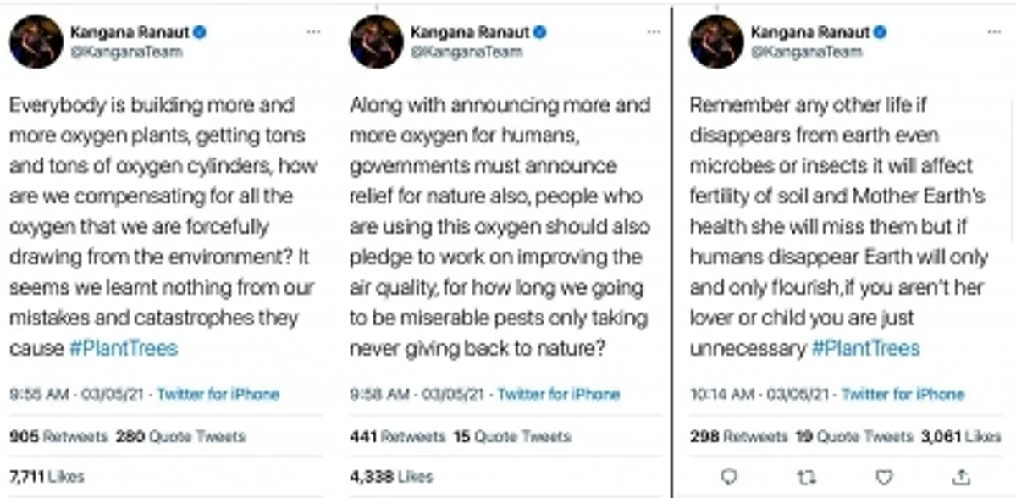The image size is (1016, 498).
Task: Open the more options menu on third tweet
Action: (x=994, y=32)
